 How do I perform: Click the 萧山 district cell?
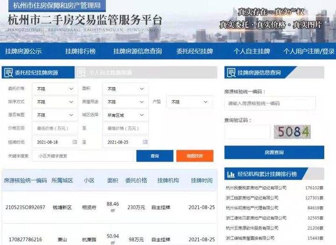62,239
